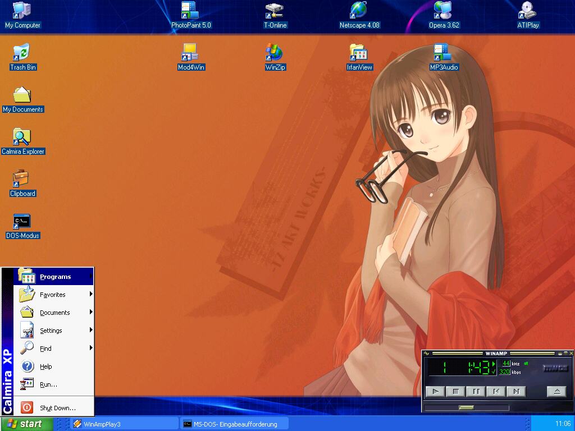Open Programs in the Calmira XP start menu
575x431 pixels.
(53, 276)
